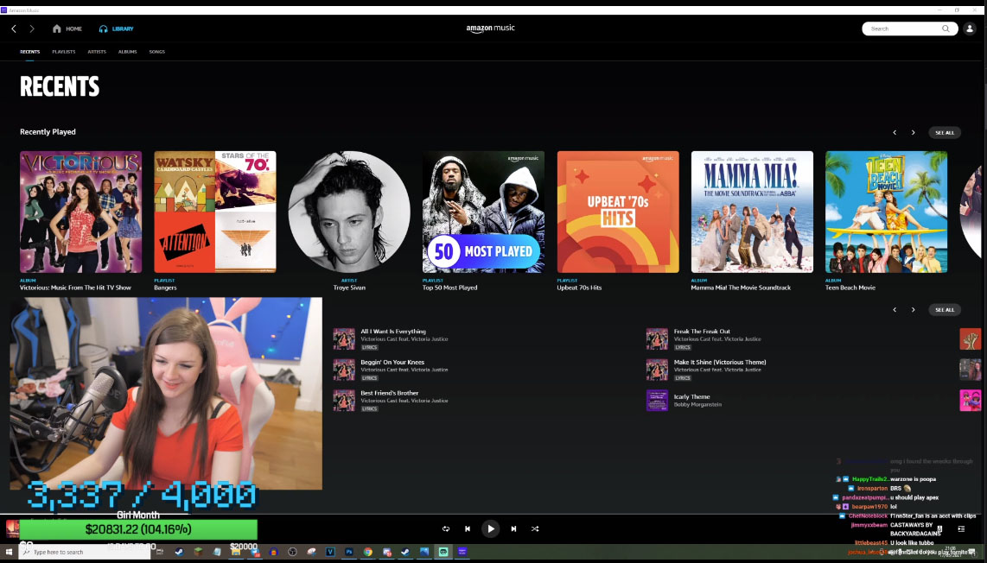Go back with the left arrow in the header

tap(14, 29)
